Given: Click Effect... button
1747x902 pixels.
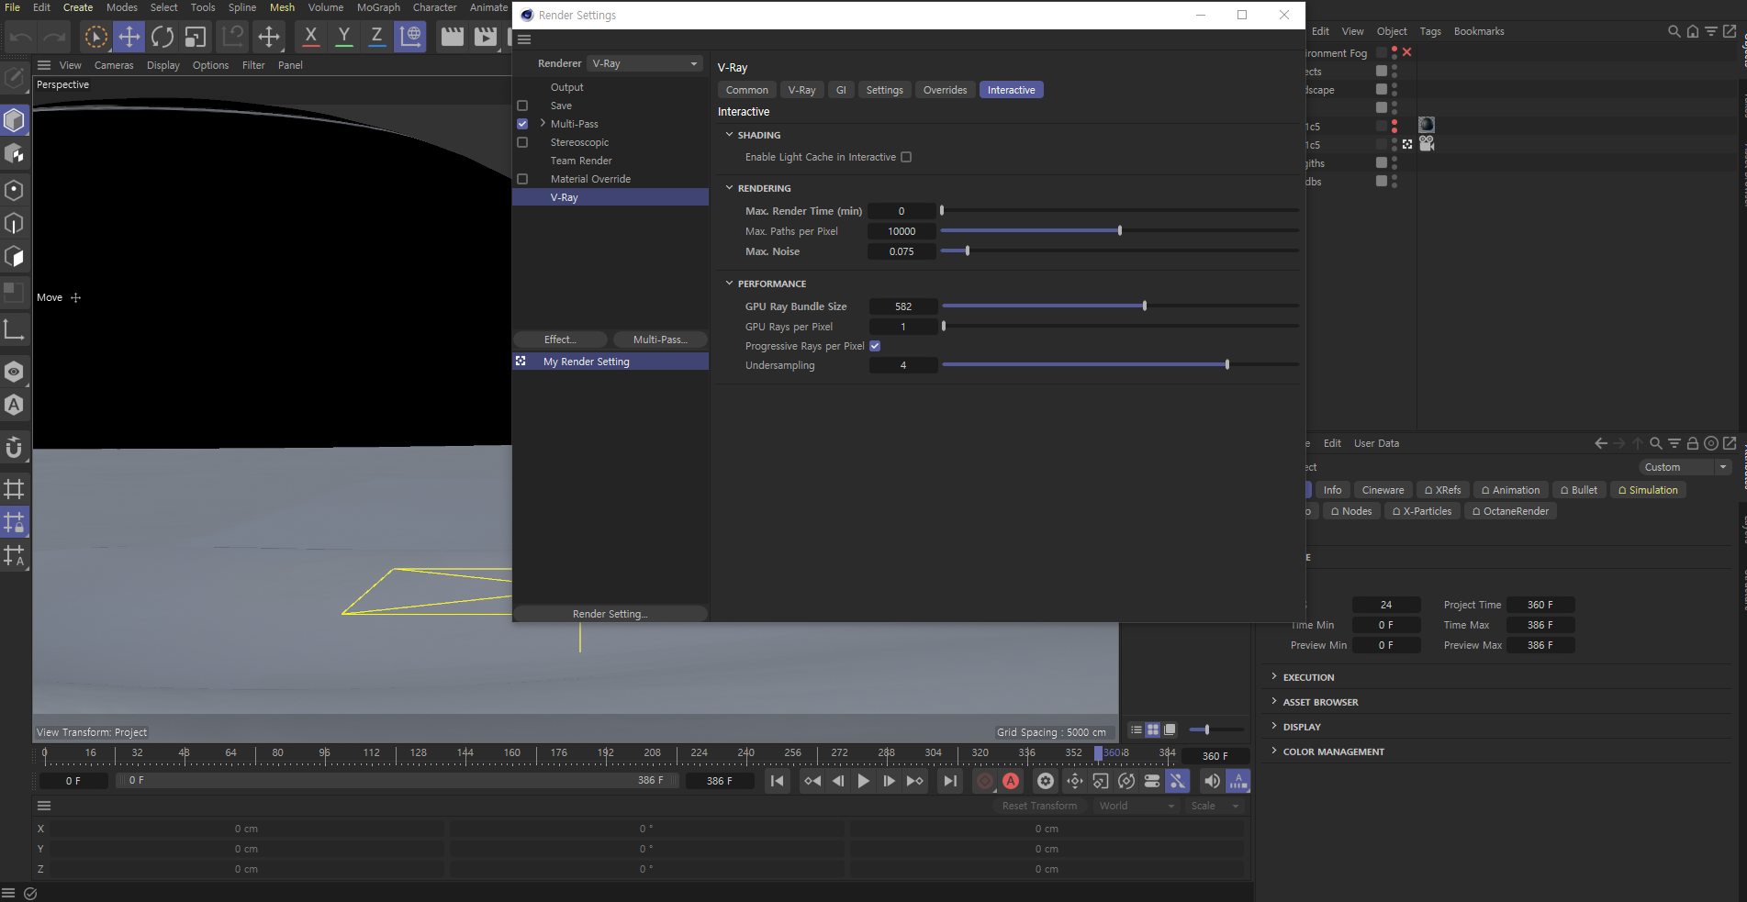Looking at the screenshot, I should pos(560,340).
